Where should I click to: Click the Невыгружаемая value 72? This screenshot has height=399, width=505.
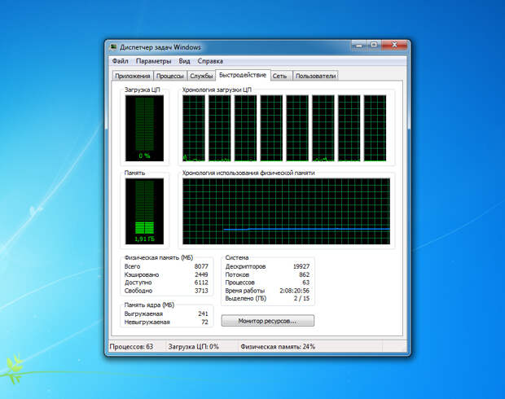coord(204,322)
